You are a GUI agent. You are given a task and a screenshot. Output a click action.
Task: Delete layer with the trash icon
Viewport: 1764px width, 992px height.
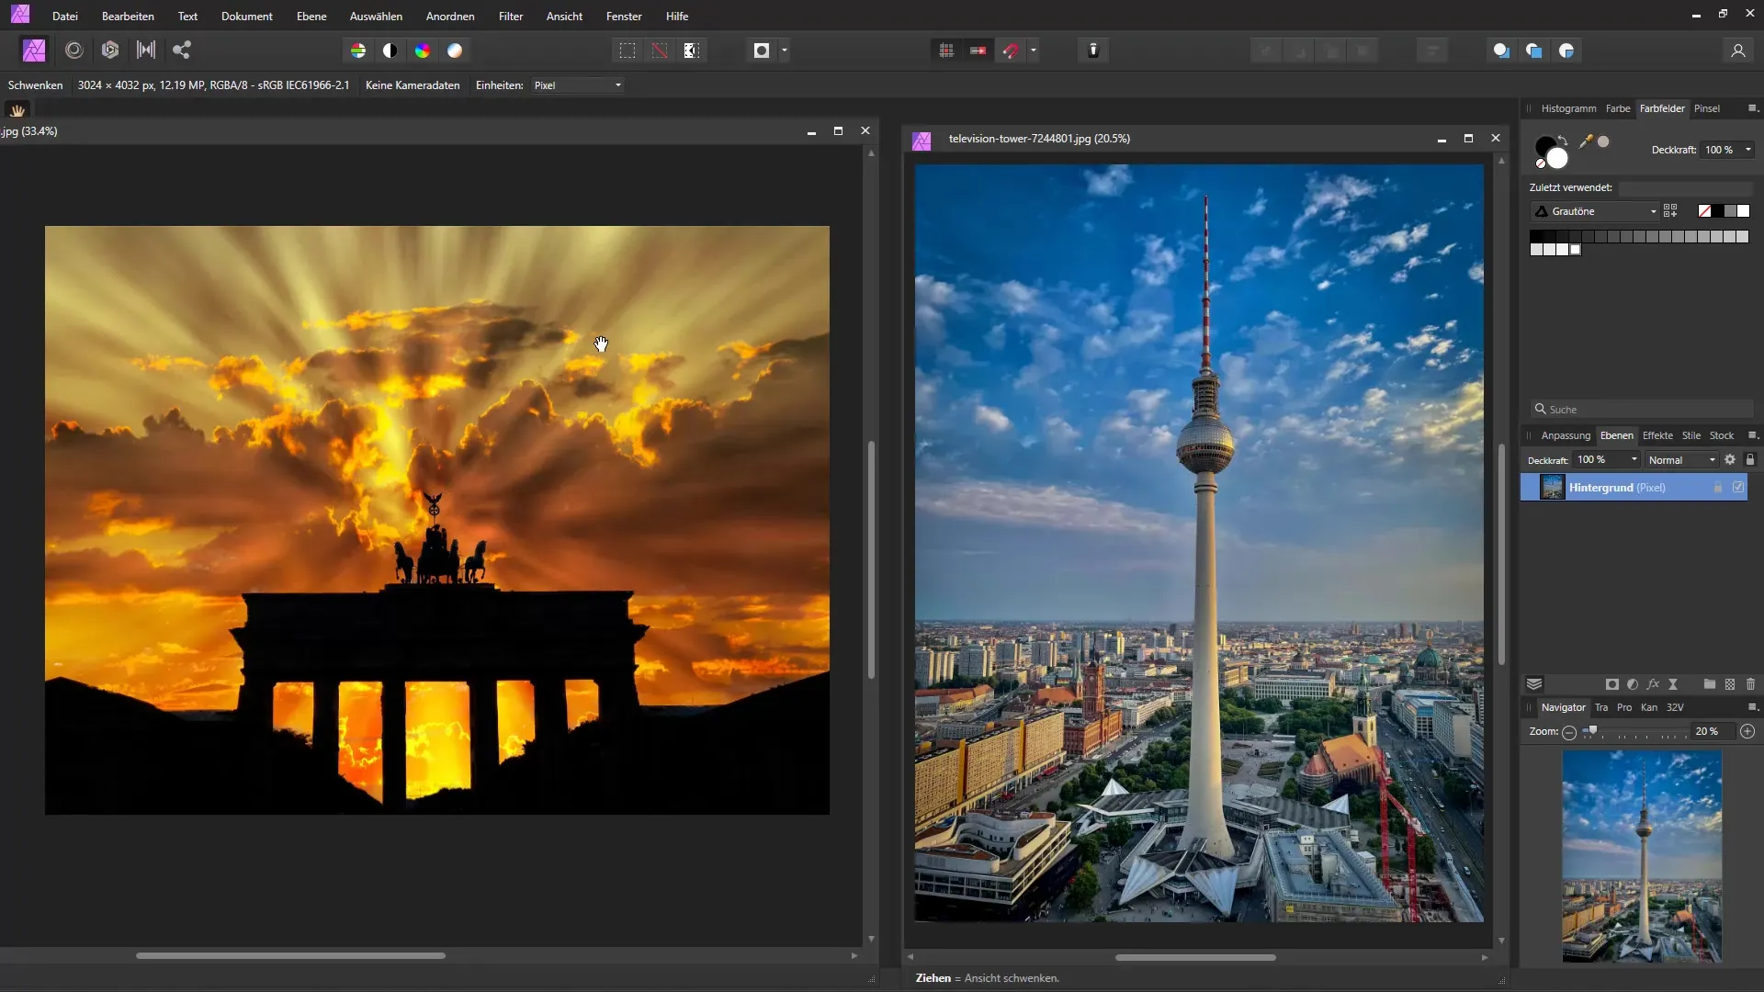[x=1750, y=684]
